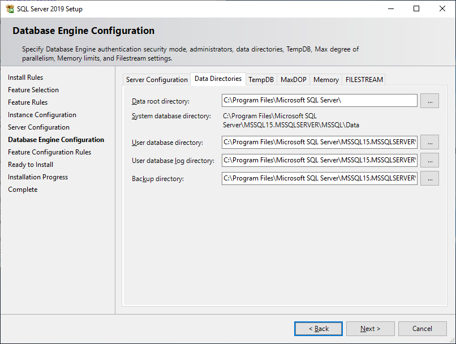Switch to the Server Configuration tab
456x344 pixels.
[157, 80]
